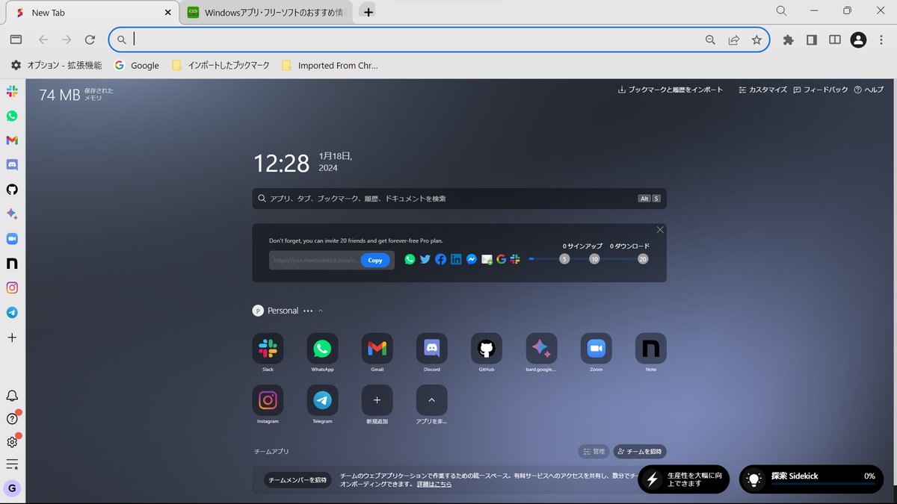
Task: Launch the bard.google app tile
Action: click(x=541, y=348)
